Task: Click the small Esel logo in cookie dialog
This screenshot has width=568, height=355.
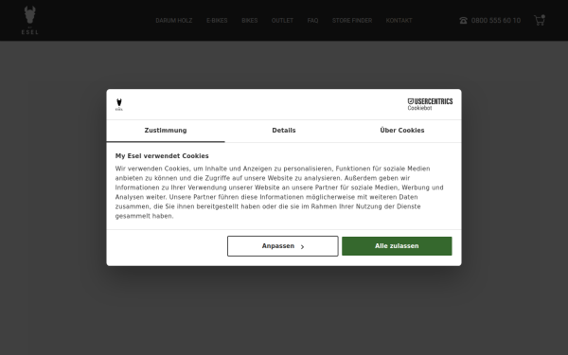Action: coord(119,104)
